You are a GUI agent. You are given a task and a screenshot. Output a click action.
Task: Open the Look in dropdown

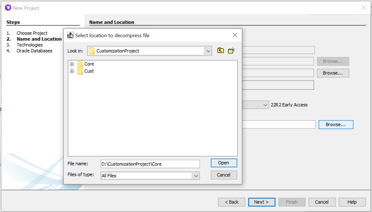(208, 51)
